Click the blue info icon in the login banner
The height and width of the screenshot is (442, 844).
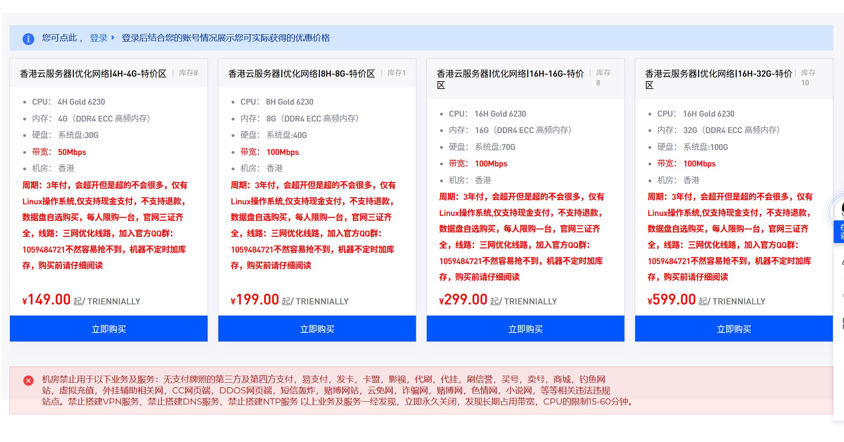click(x=28, y=39)
